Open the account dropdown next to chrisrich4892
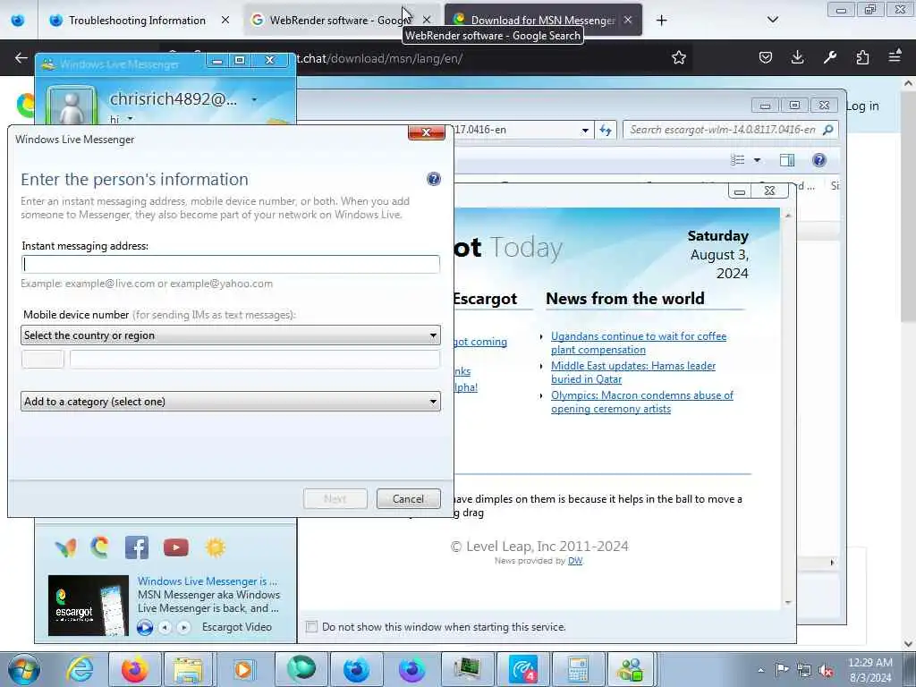 pyautogui.click(x=254, y=100)
